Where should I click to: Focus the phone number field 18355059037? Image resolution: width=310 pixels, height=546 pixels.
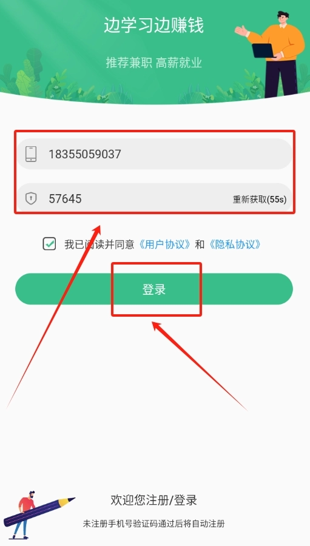(154, 154)
